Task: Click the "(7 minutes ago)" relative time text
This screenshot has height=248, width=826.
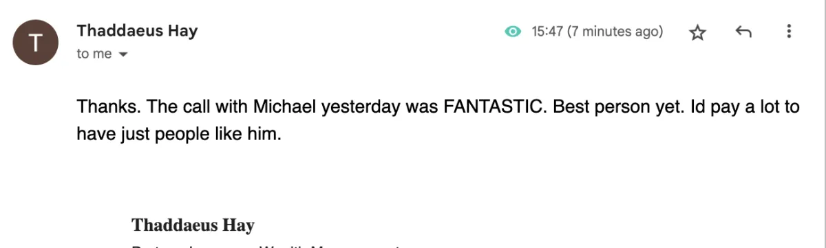Action: [x=615, y=32]
